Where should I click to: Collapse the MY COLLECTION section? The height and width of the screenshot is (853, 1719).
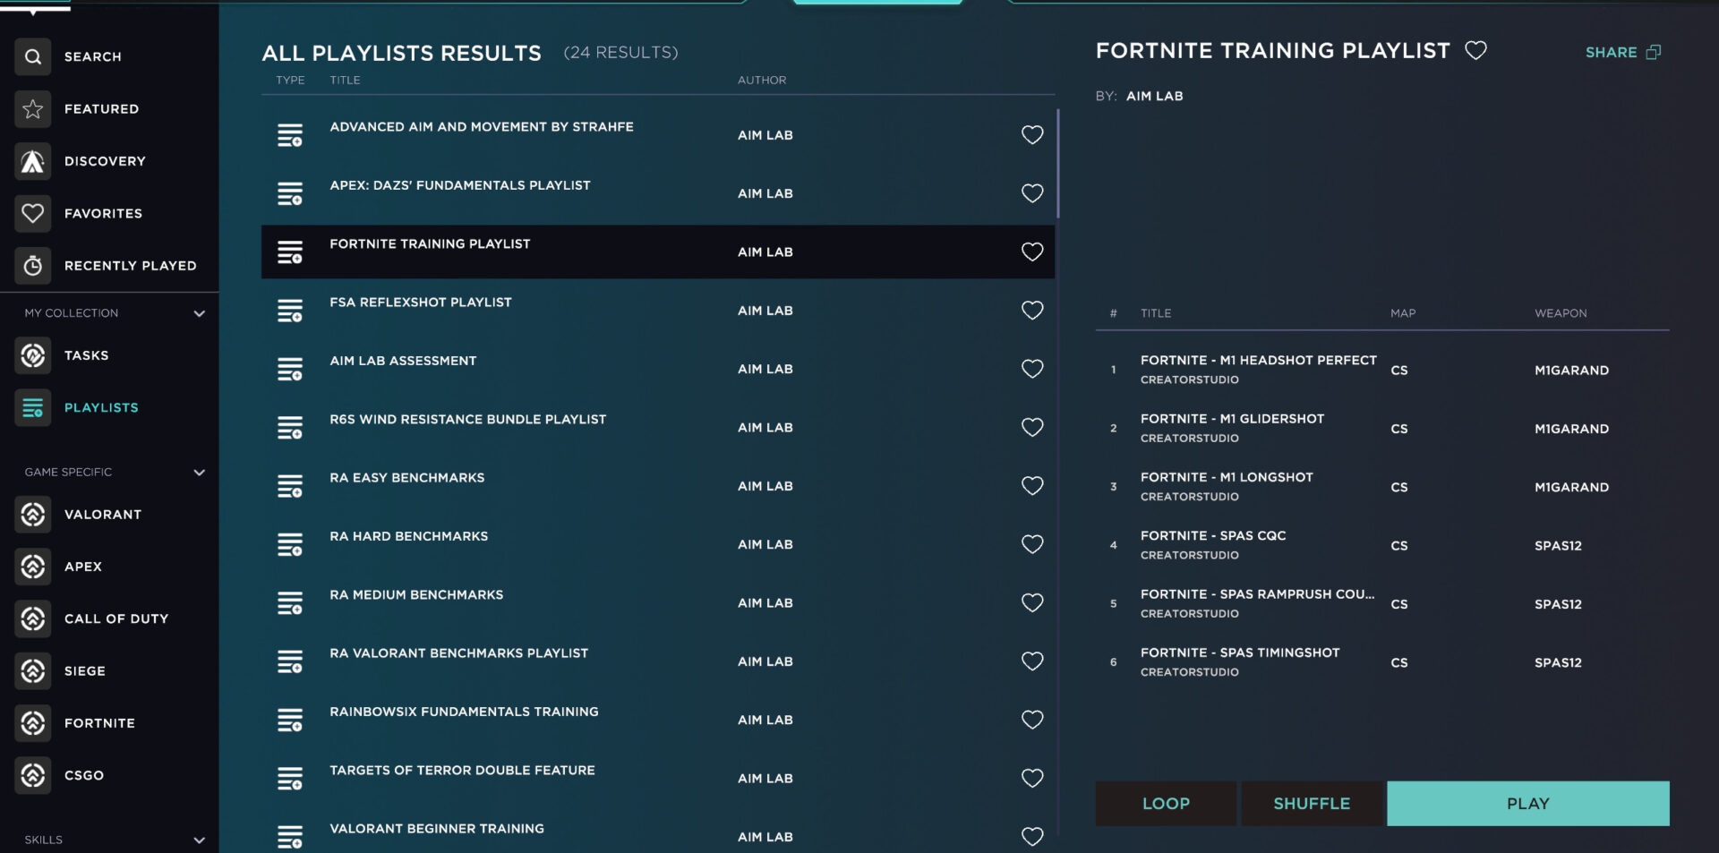click(x=199, y=313)
